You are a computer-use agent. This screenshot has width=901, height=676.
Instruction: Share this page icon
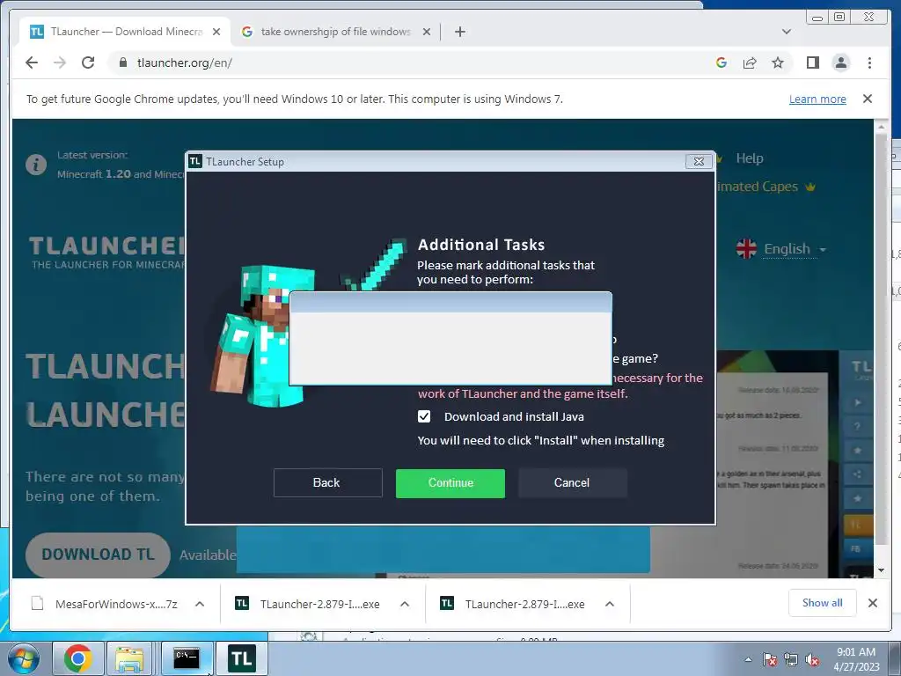point(750,62)
